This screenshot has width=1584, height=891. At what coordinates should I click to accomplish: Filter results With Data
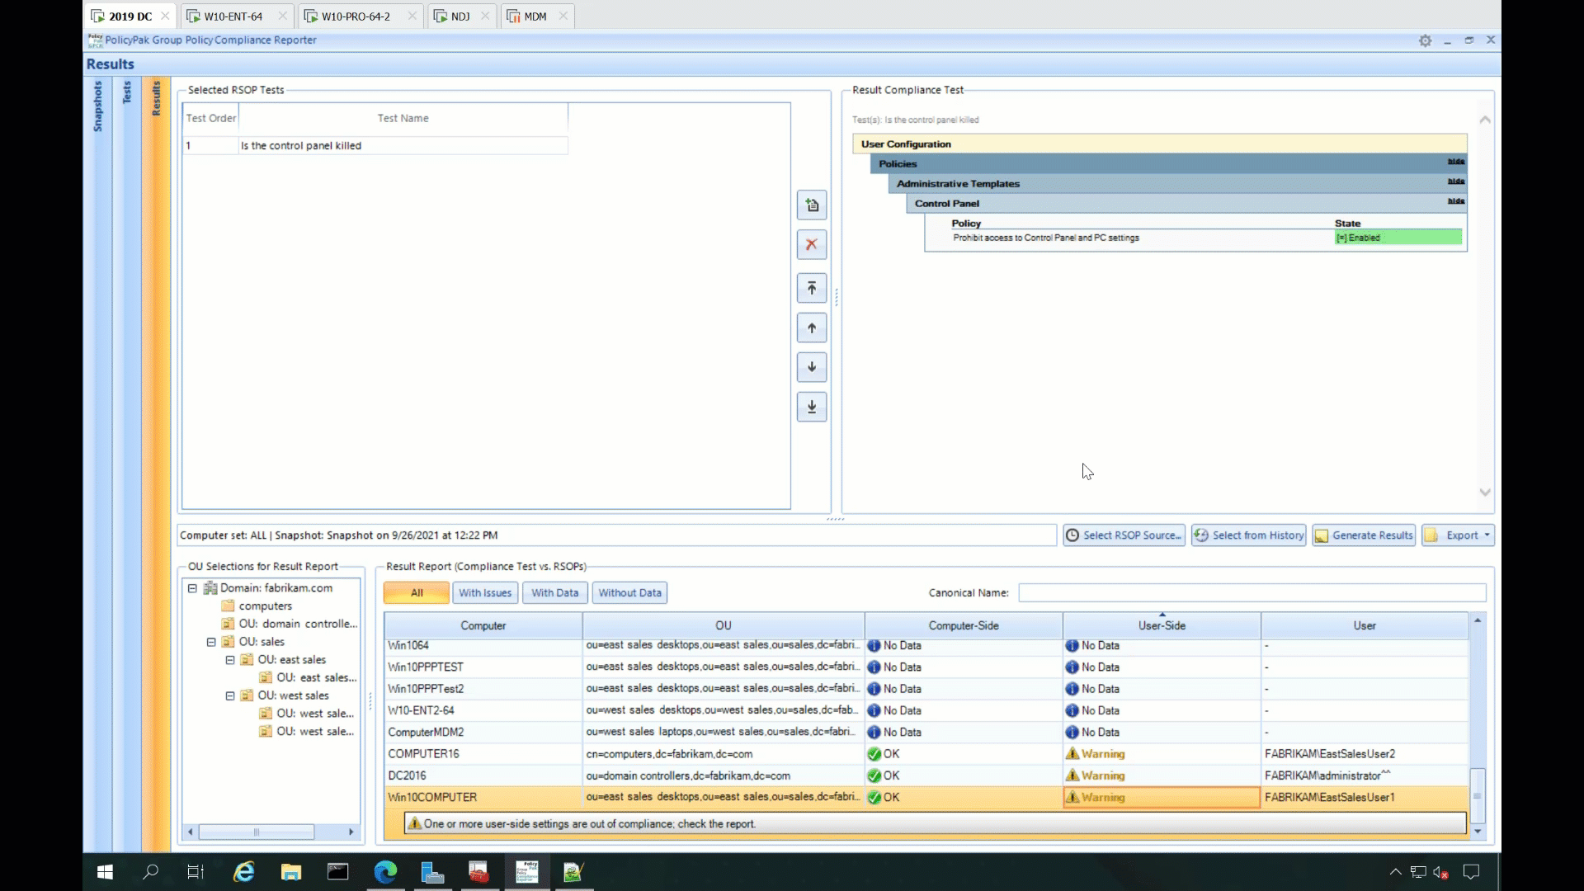[555, 593]
